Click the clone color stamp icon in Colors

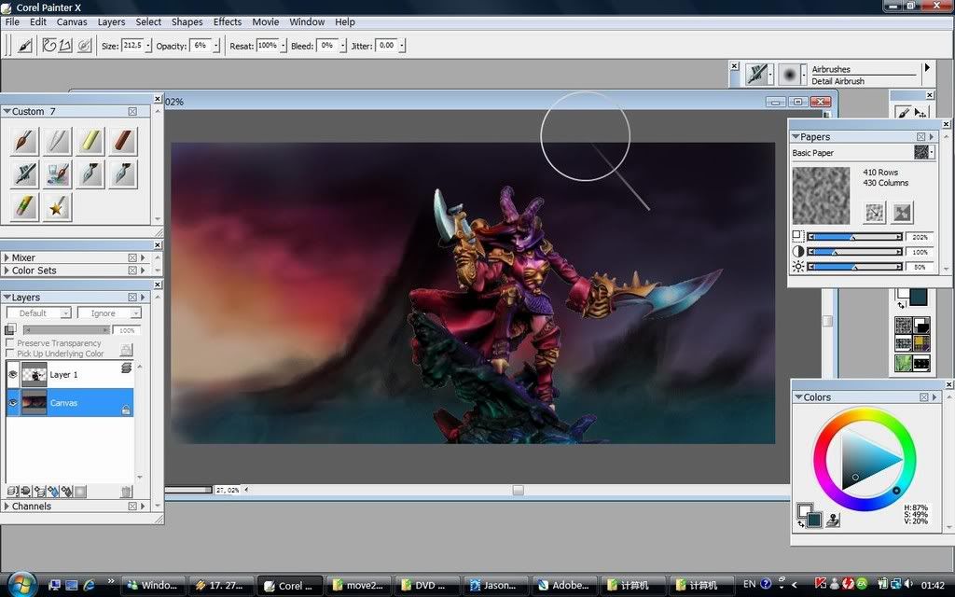point(833,520)
